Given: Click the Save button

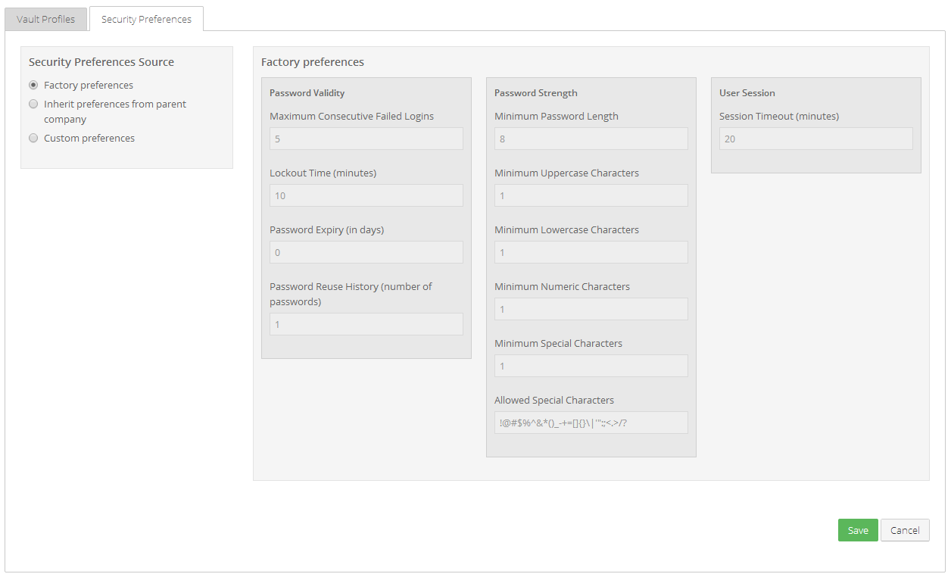Looking at the screenshot, I should [857, 530].
